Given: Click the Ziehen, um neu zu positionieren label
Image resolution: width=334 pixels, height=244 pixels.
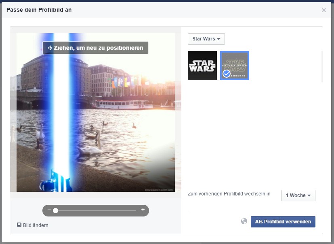Looking at the screenshot, I should pyautogui.click(x=99, y=48).
